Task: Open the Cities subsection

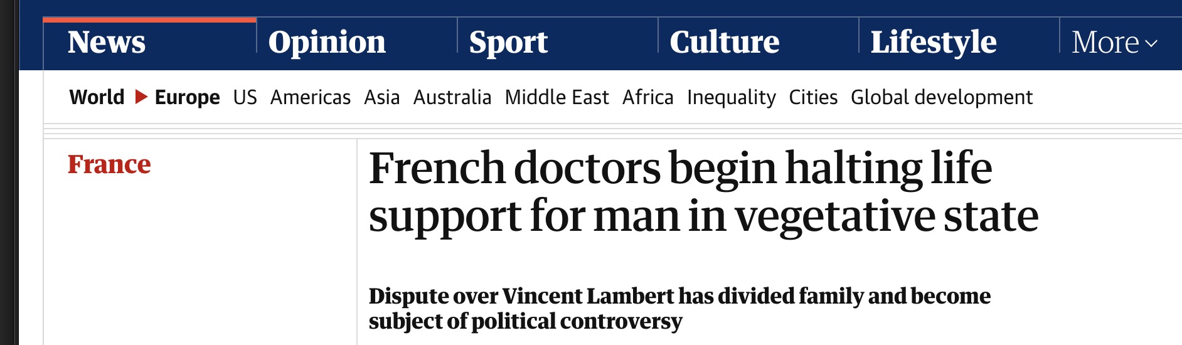Action: pos(813,97)
